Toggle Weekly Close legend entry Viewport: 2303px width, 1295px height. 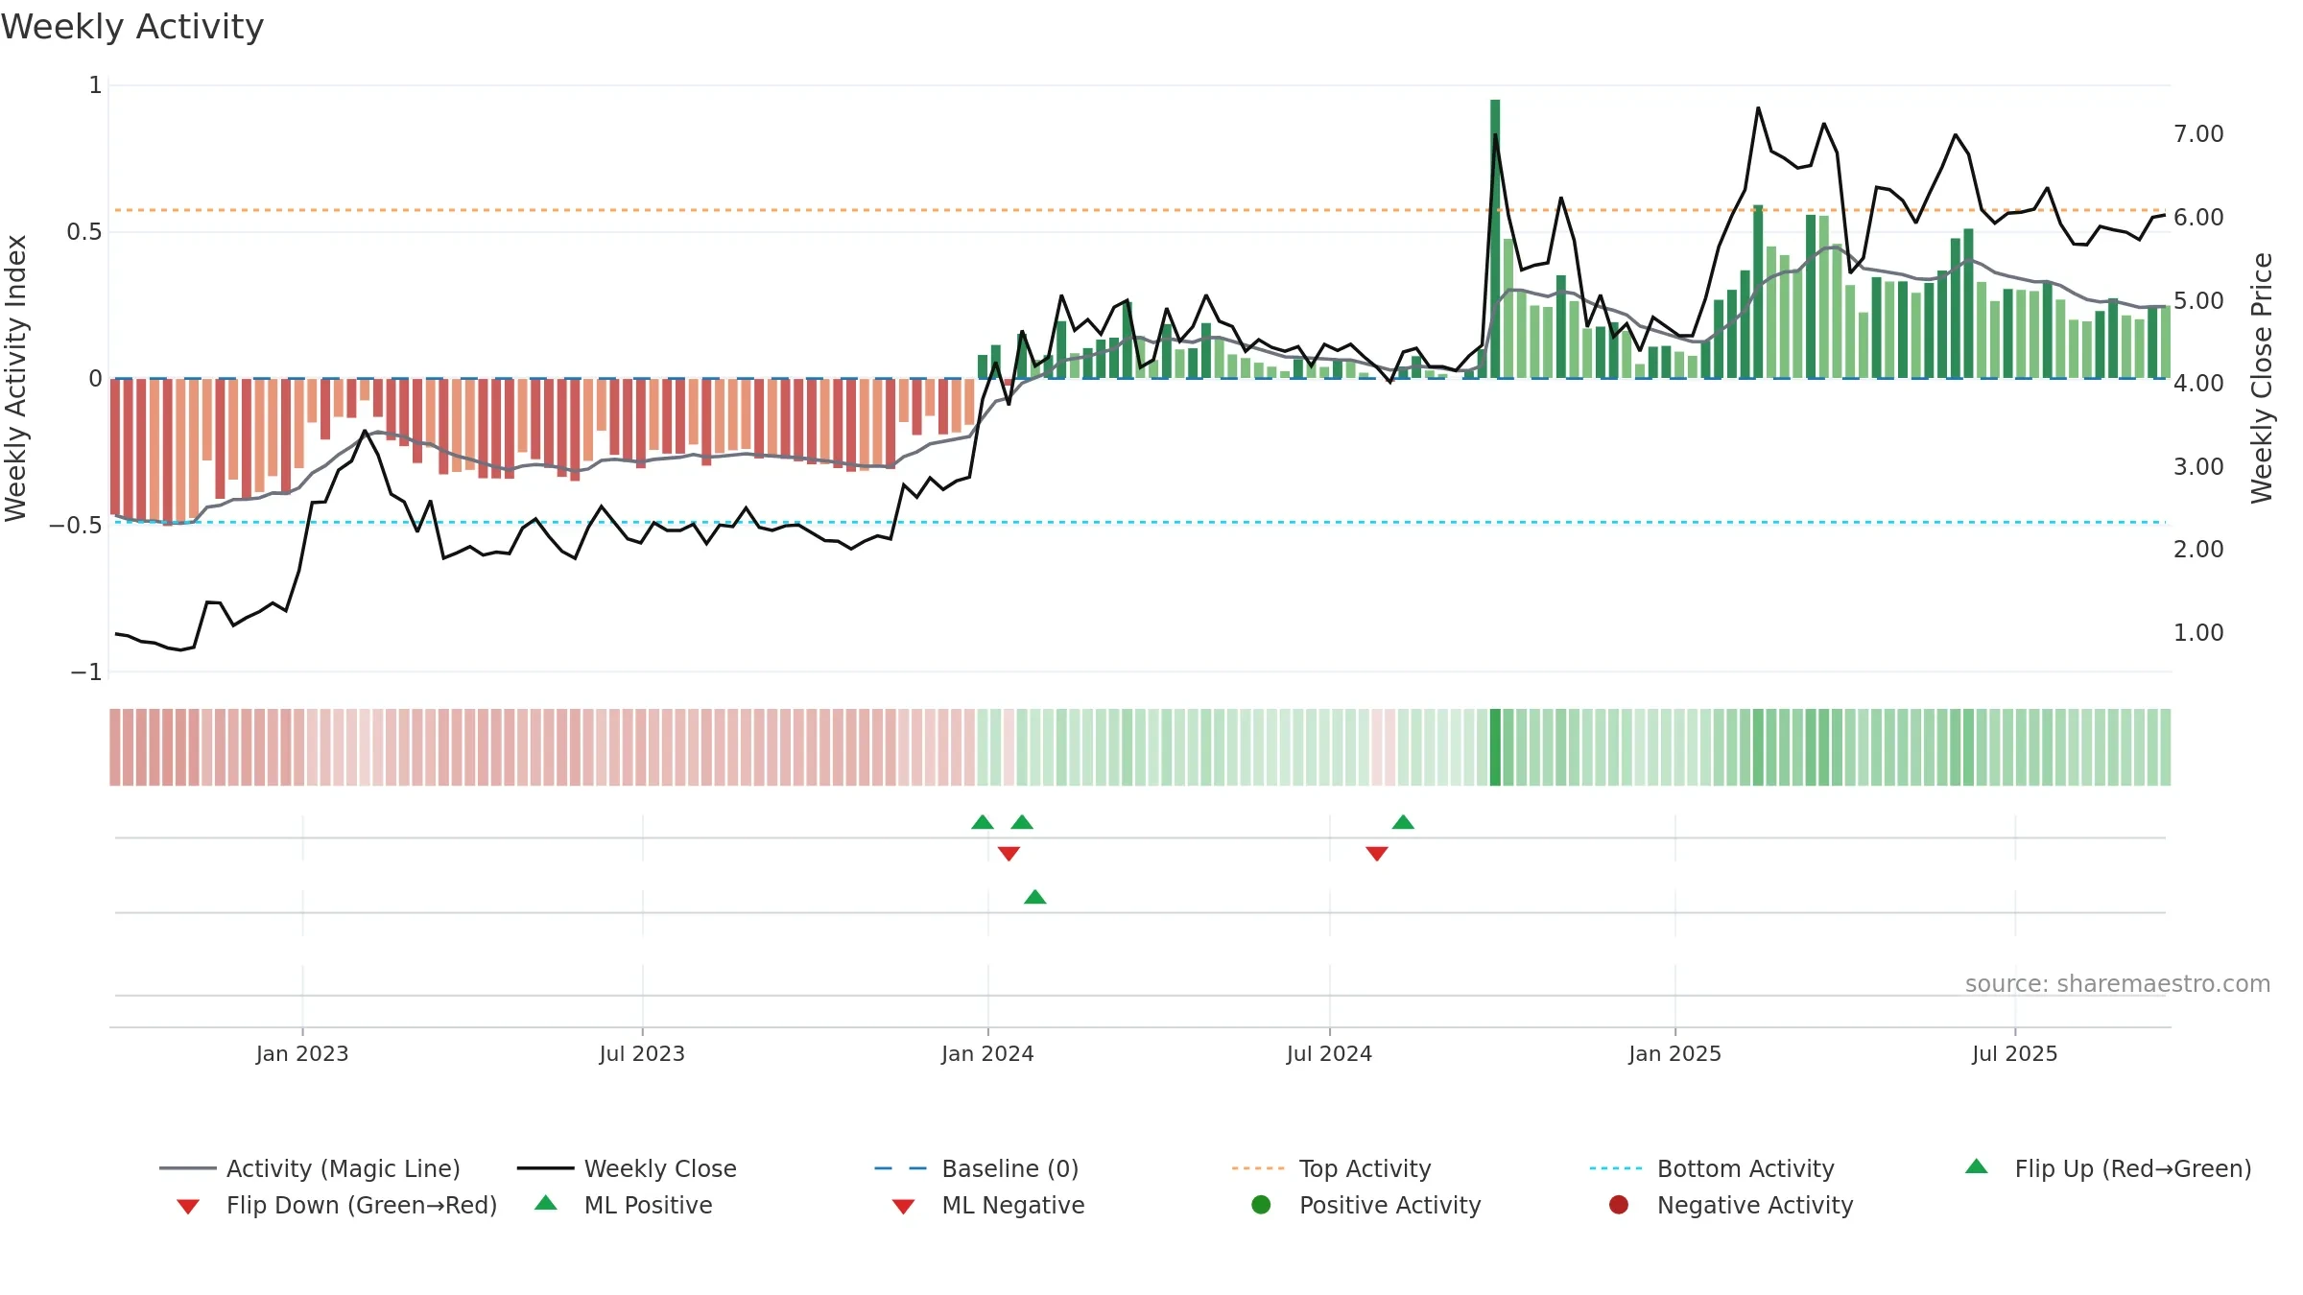point(627,1168)
